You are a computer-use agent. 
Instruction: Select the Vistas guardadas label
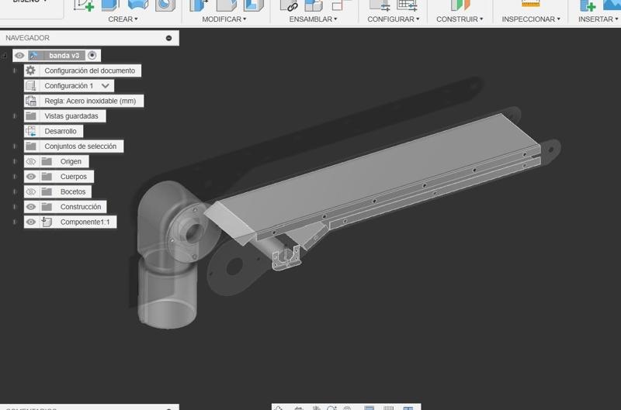[x=71, y=116]
